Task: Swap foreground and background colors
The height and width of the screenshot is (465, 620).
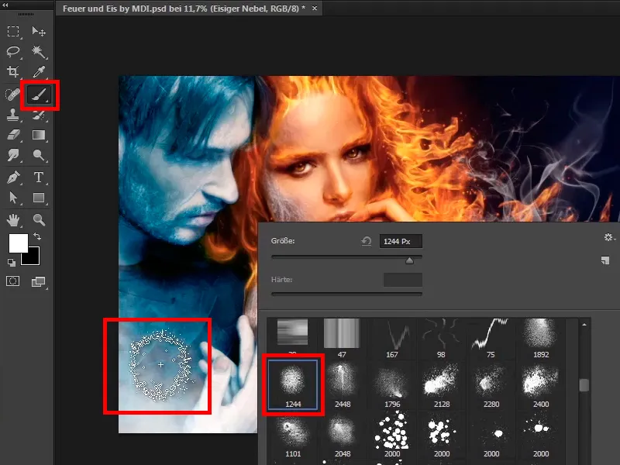Action: 37,236
